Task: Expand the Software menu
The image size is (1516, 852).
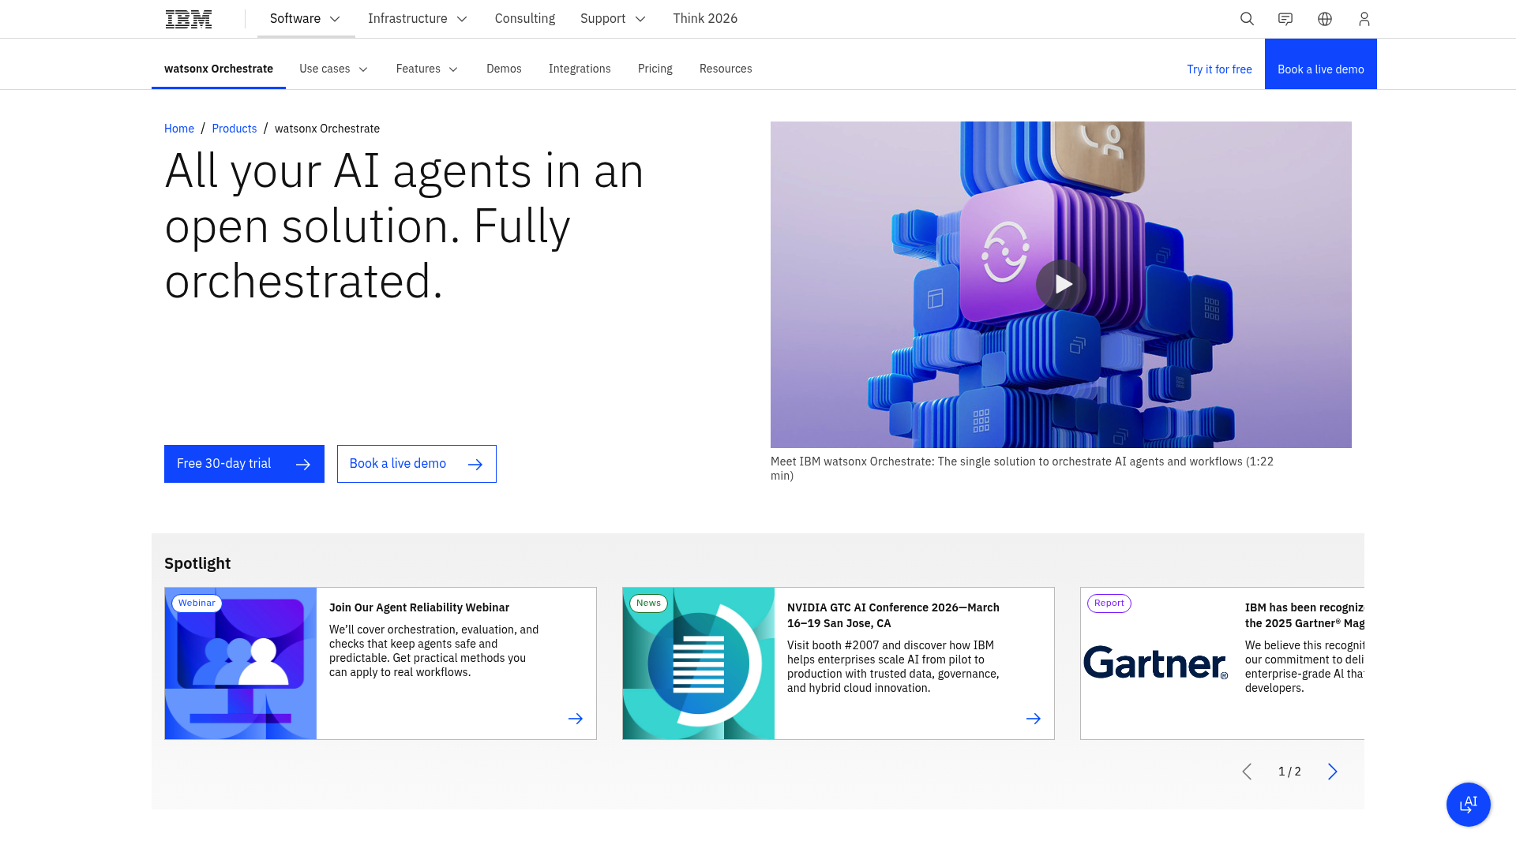Action: pyautogui.click(x=306, y=18)
